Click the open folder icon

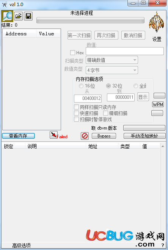point(19,16)
